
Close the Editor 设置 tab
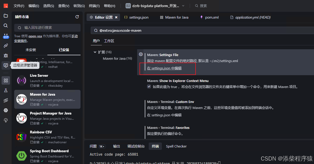tap(116, 17)
